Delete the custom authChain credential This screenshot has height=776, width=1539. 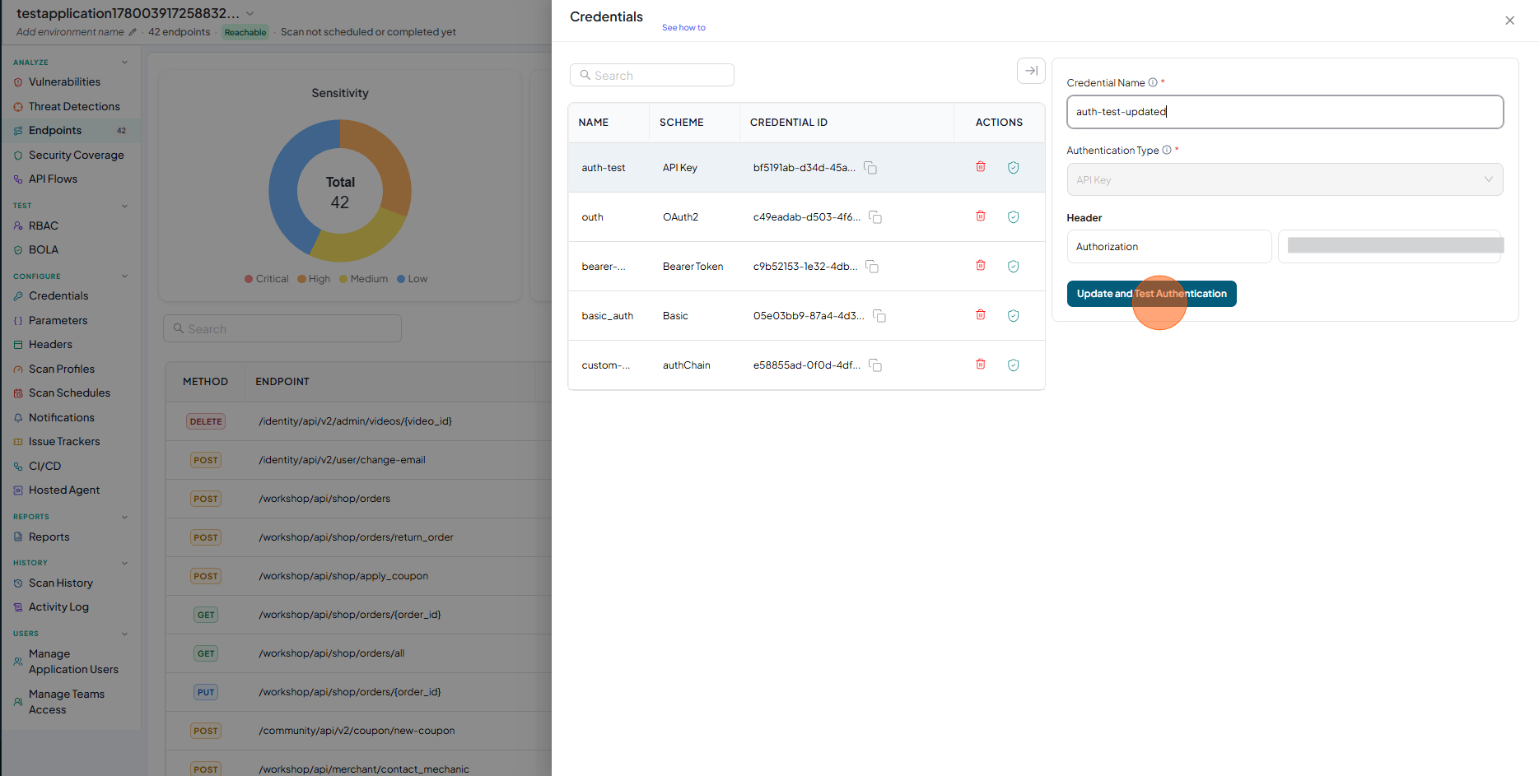(x=981, y=365)
